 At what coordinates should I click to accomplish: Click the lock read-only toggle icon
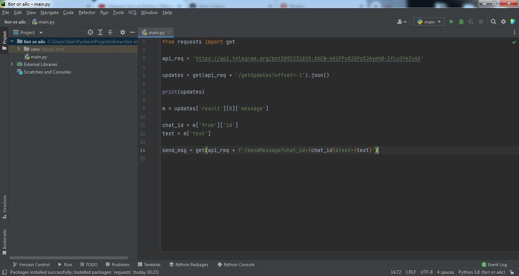click(513, 272)
